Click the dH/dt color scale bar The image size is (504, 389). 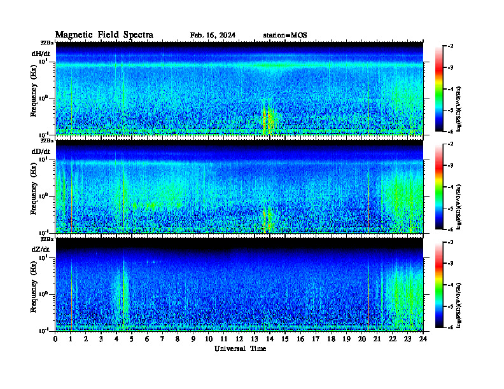[439, 89]
